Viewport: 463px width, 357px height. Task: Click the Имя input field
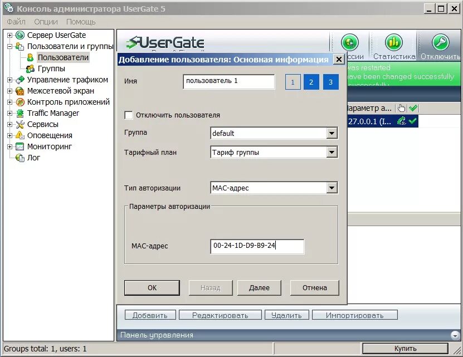click(229, 81)
